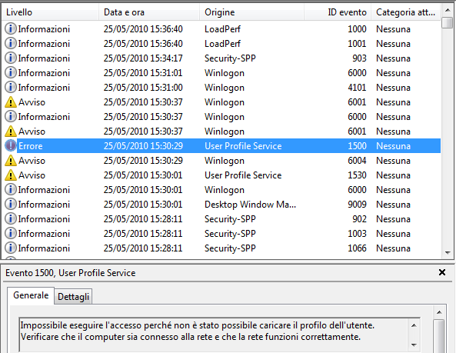
Task: Click the event list scrollbar down arrow
Action: pos(448,253)
